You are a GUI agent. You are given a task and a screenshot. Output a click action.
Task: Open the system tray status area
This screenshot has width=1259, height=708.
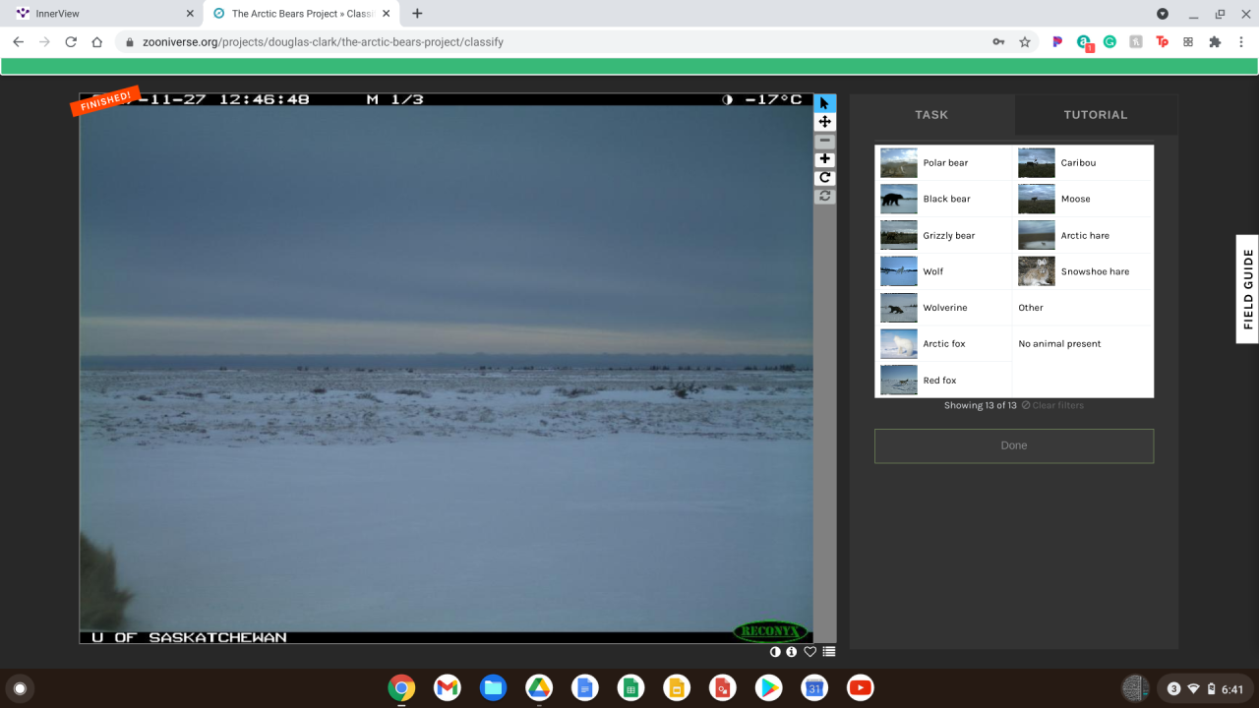pos(1201,688)
